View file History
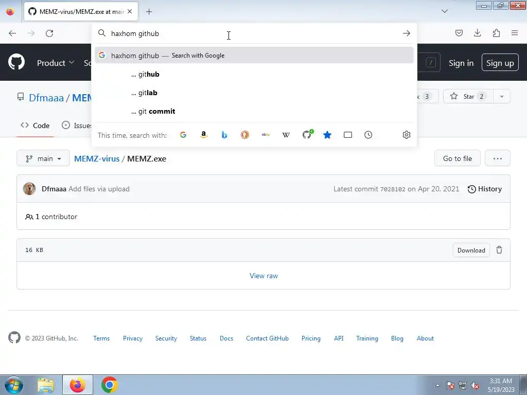The height and width of the screenshot is (395, 527). click(x=485, y=189)
